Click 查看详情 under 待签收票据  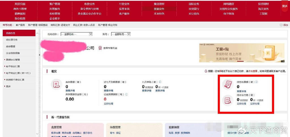241,91
